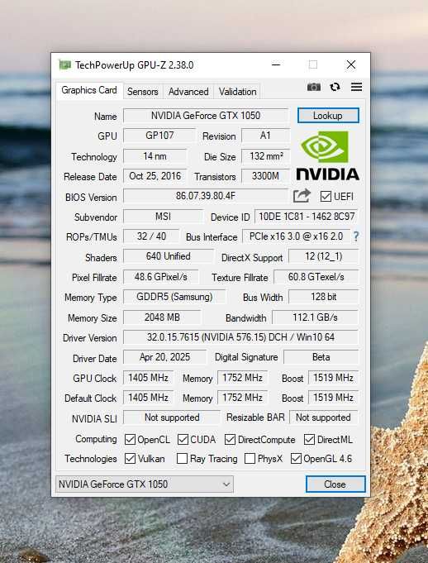Click the Revision field showing A1

tap(265, 136)
